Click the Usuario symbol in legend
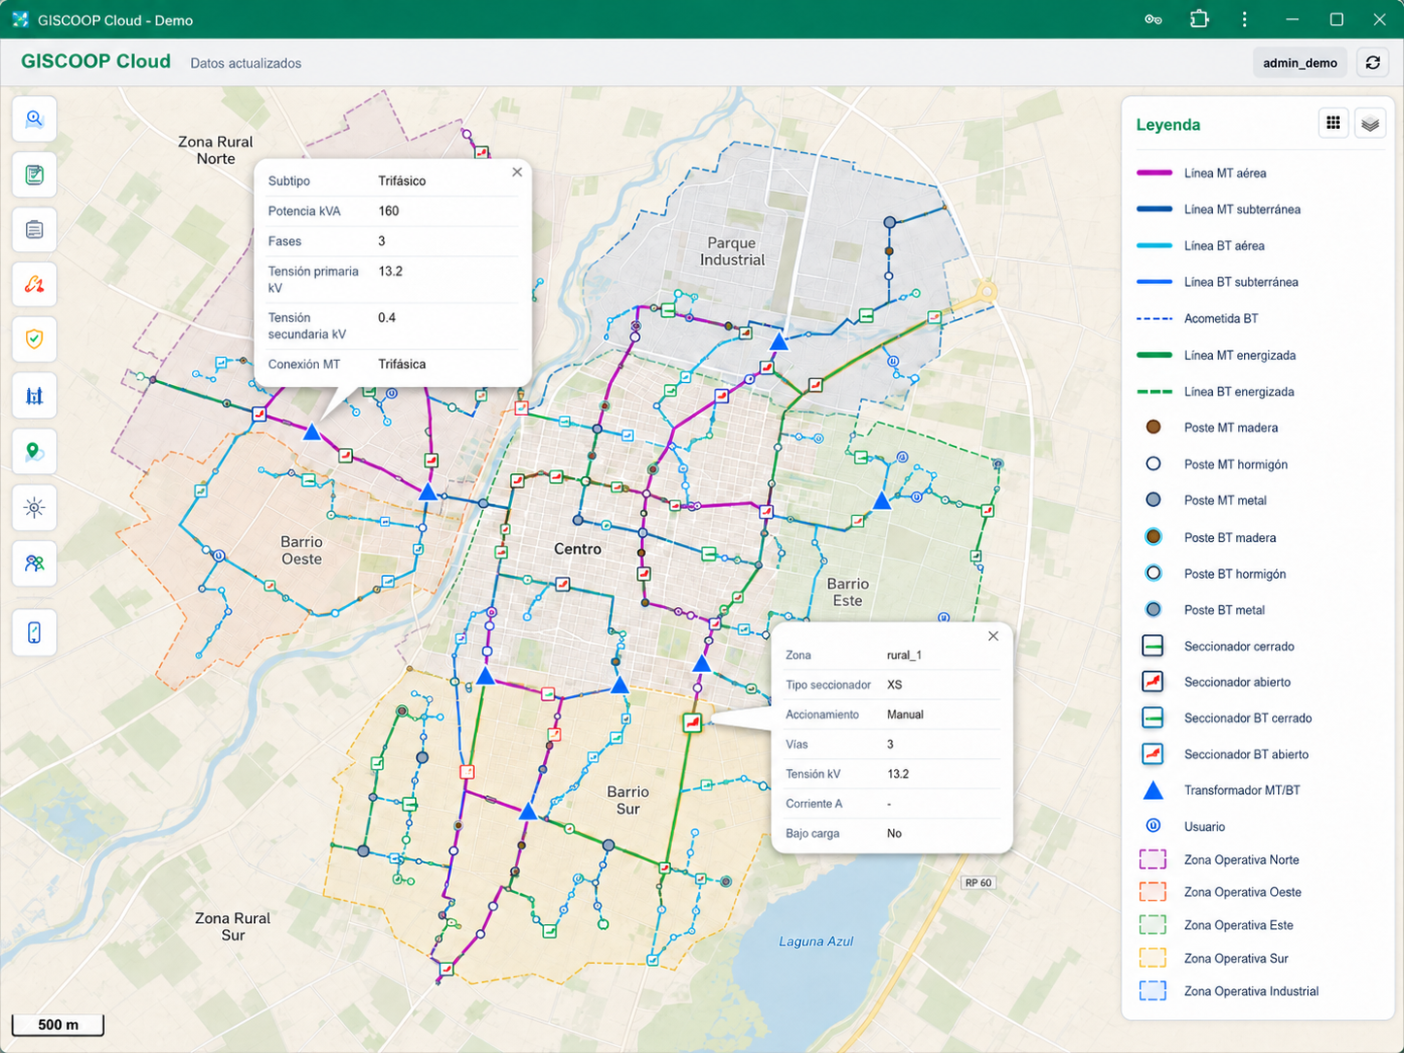Viewport: 1404px width, 1053px height. (1153, 826)
